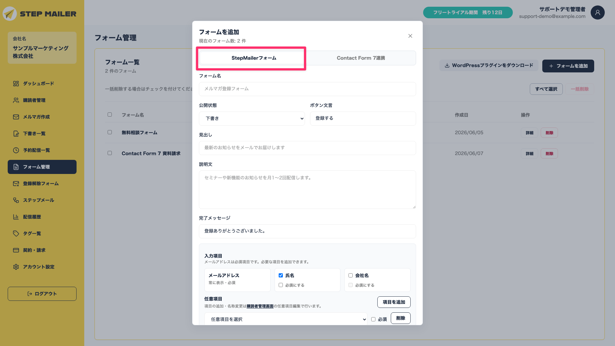The width and height of the screenshot is (615, 346).
Task: Click the delivery history chart icon
Action: 16,217
